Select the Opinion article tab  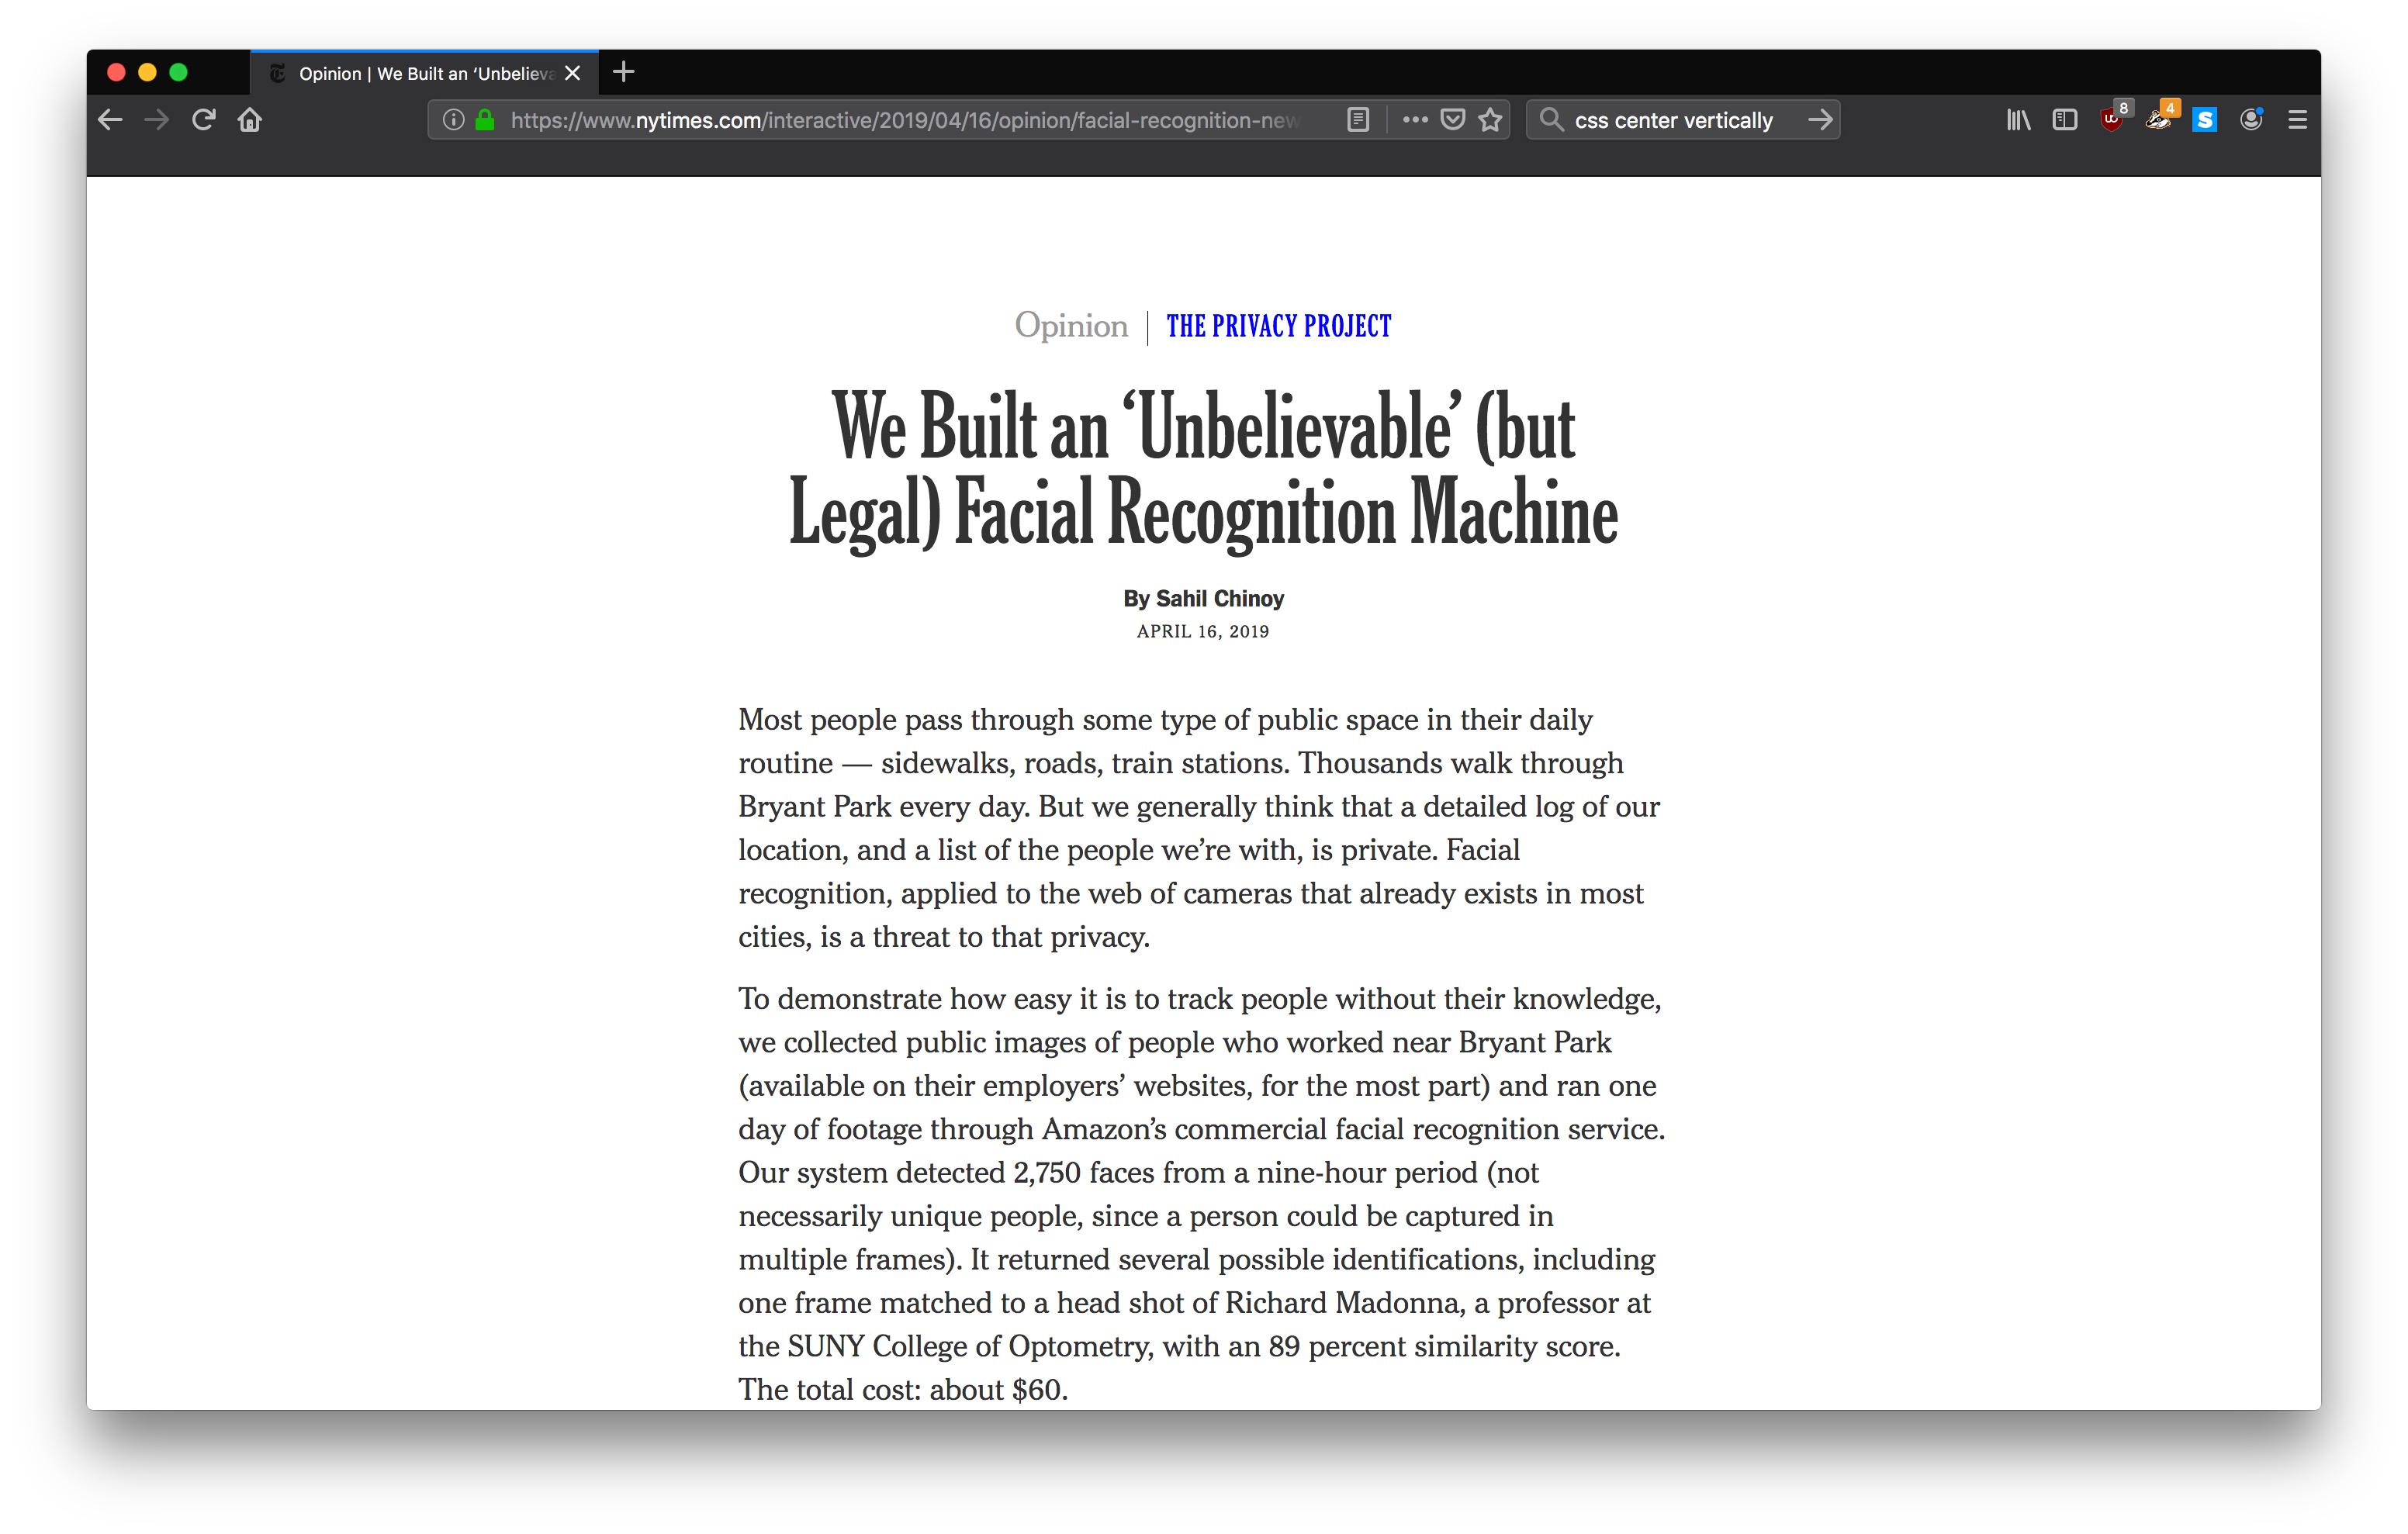[420, 73]
